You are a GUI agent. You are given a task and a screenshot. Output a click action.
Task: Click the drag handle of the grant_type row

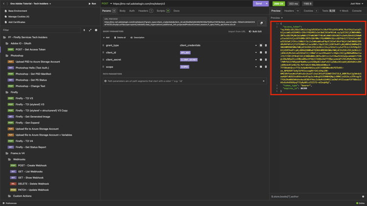click(103, 46)
